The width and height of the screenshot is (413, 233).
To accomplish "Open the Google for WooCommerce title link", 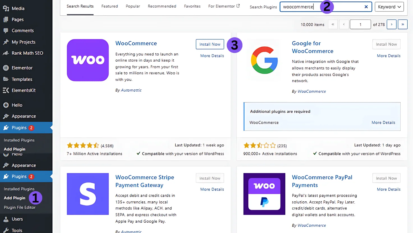I will 313,47.
